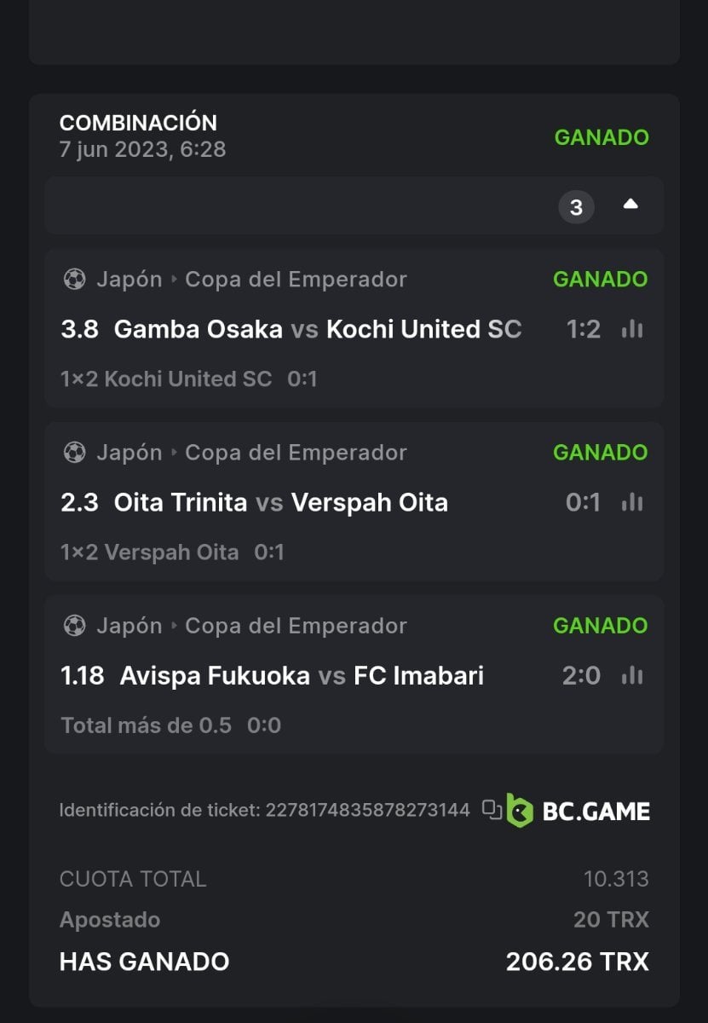Open stats icon for Avispa Fukuoka match
The width and height of the screenshot is (708, 1023).
point(632,675)
